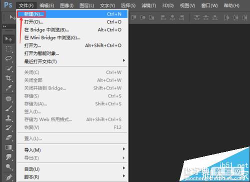Open the 3D(D) menu

pos(168,5)
